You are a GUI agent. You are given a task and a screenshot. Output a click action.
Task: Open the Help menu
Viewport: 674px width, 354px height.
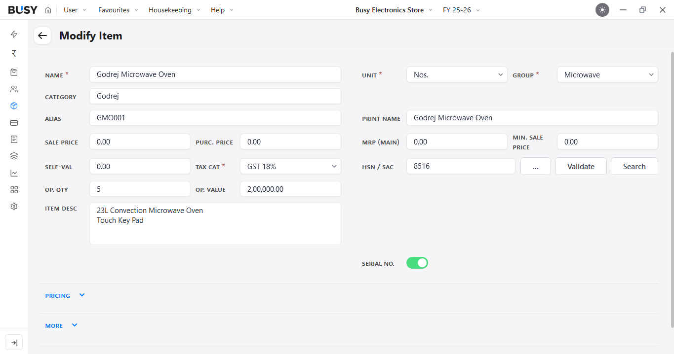222,10
